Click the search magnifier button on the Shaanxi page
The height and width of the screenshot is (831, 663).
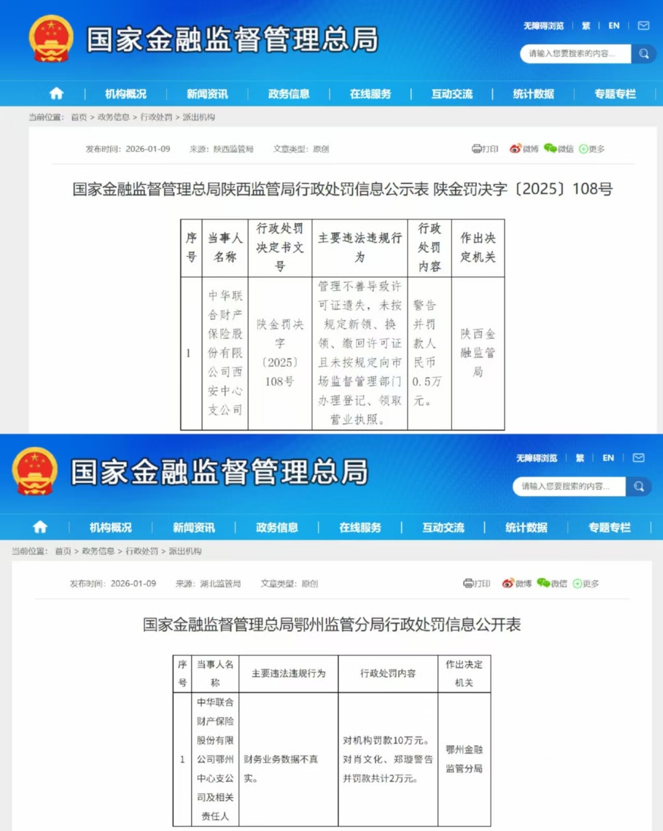click(644, 54)
